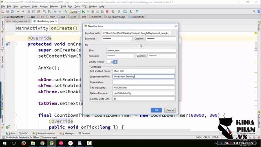Image resolution: width=261 pixels, height=147 pixels.
Task: Collapse onCreate method fold marker
Action: pyautogui.click(x=15, y=44)
